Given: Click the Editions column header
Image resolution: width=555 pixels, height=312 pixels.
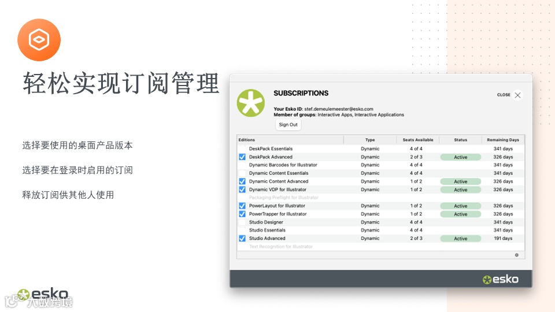Looking at the screenshot, I should point(290,140).
